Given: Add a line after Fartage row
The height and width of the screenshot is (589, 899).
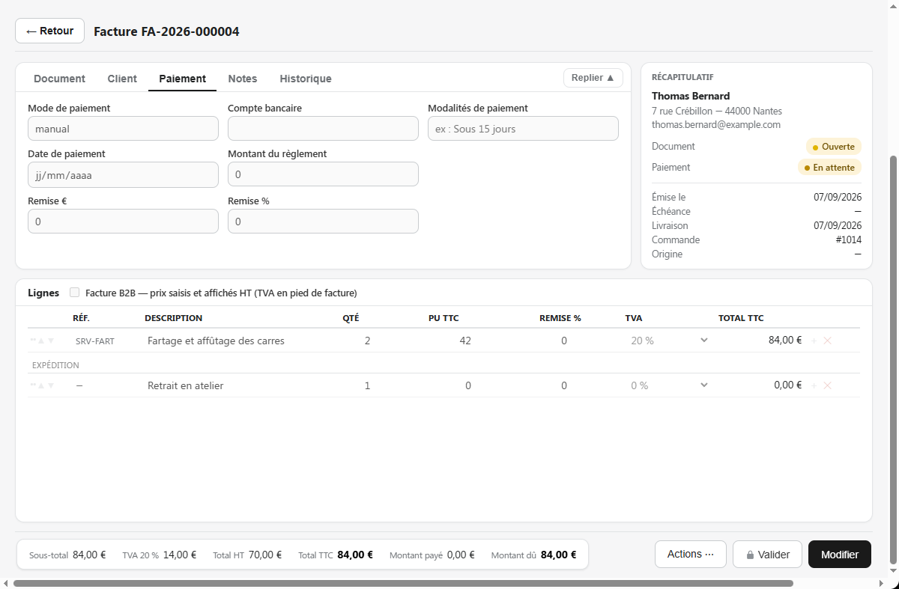Looking at the screenshot, I should 814,341.
